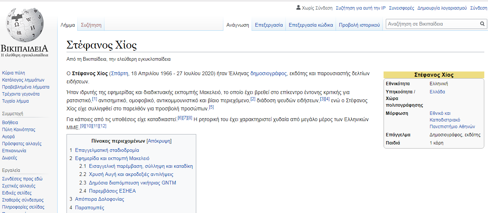Click the not-logged-in user icon

pos(298,8)
